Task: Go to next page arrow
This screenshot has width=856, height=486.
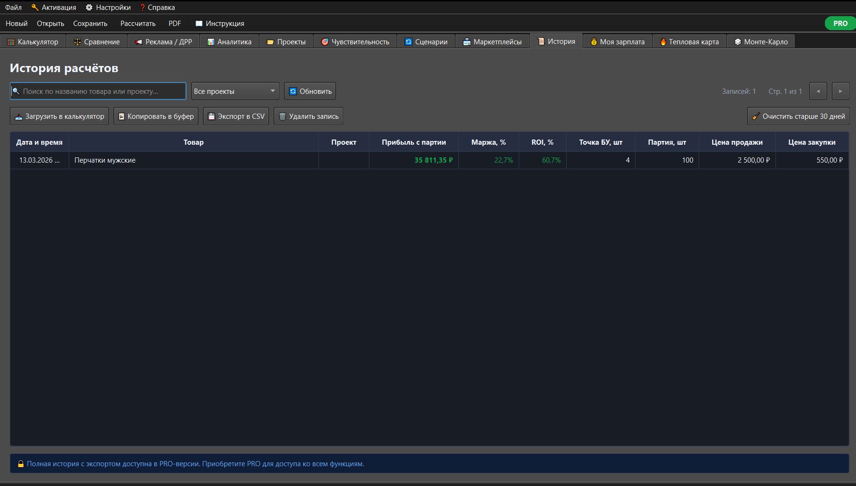Action: 840,91
